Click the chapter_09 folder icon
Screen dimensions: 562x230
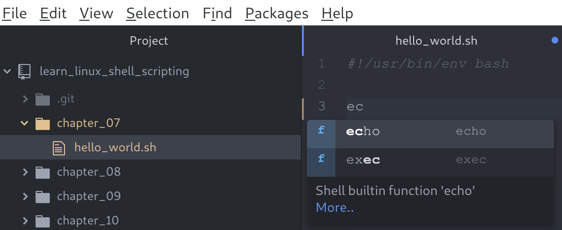[x=43, y=196]
